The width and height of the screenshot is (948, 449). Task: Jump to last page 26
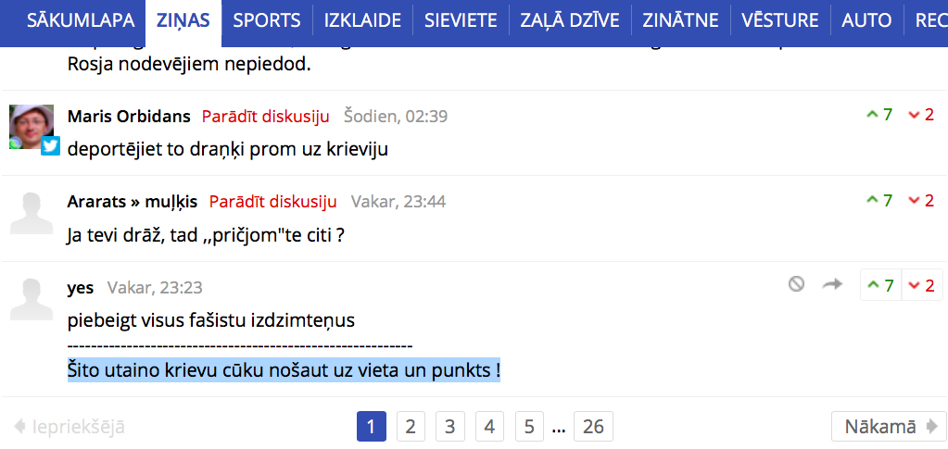pyautogui.click(x=593, y=427)
